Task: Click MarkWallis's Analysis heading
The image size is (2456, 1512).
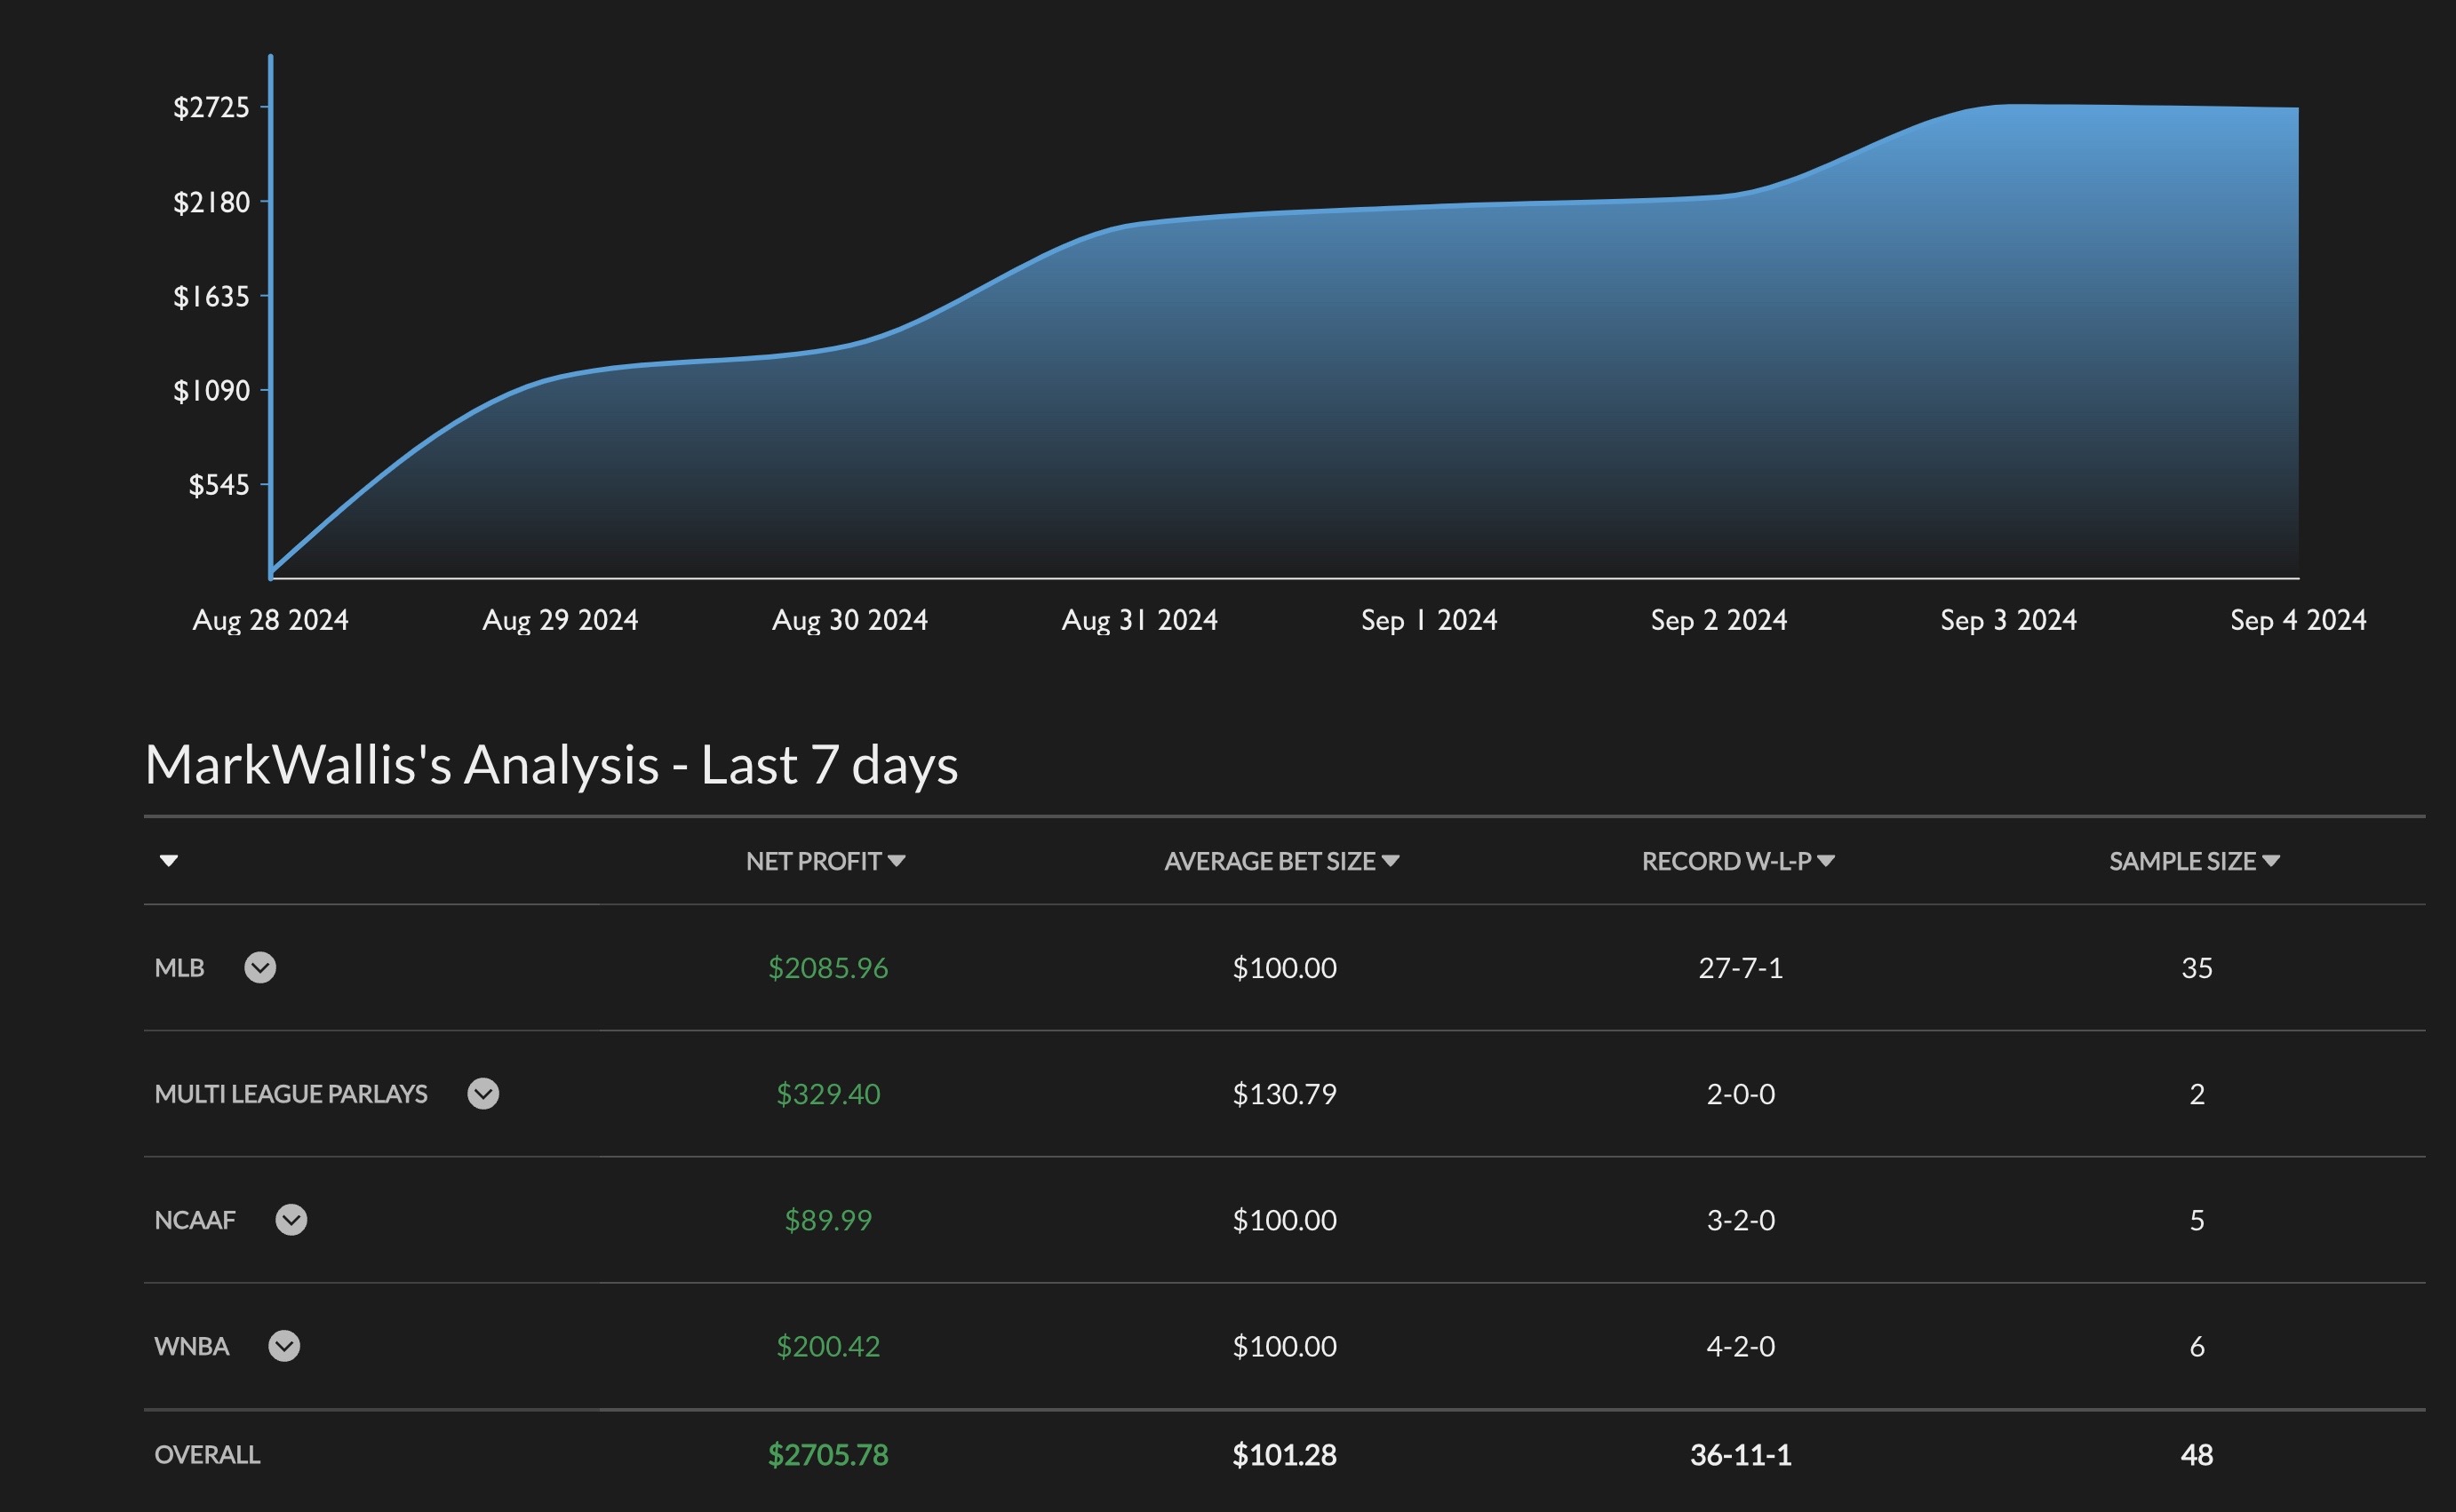Action: pyautogui.click(x=551, y=765)
